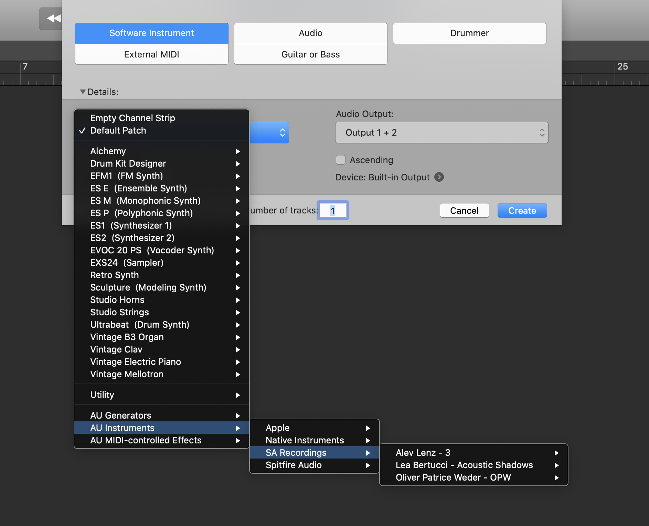This screenshot has width=649, height=526.
Task: Click bar 7 on the timeline ruler
Action: pyautogui.click(x=25, y=66)
